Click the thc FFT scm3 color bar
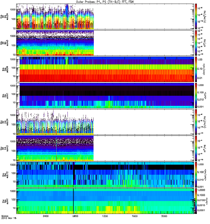The image size is (210, 224). [196, 149]
